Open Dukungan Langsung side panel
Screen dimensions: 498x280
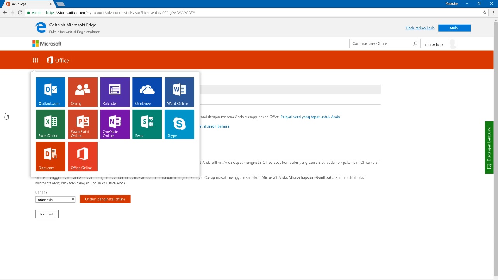489,147
